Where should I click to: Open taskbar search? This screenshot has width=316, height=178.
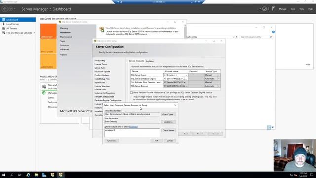12,175
